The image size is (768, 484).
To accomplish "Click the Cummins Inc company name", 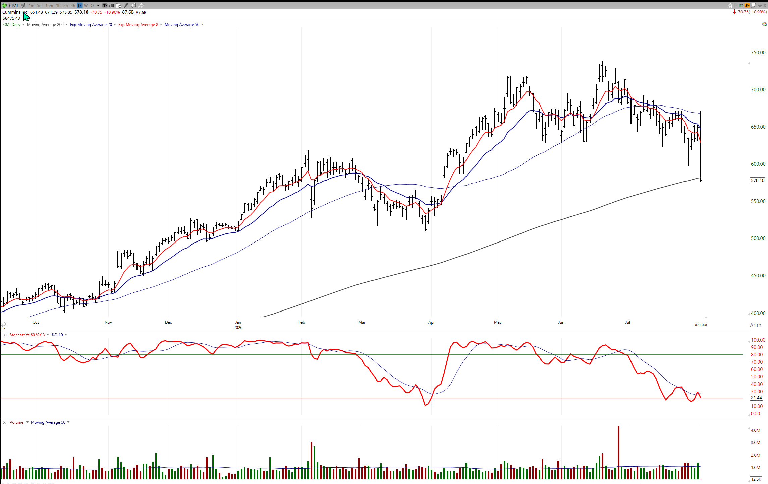I will [15, 12].
